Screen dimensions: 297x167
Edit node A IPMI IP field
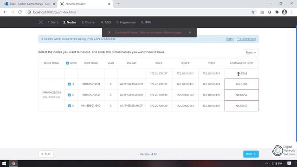(x=159, y=84)
